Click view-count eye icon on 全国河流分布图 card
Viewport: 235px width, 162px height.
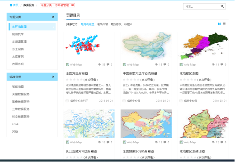(x=99, y=64)
